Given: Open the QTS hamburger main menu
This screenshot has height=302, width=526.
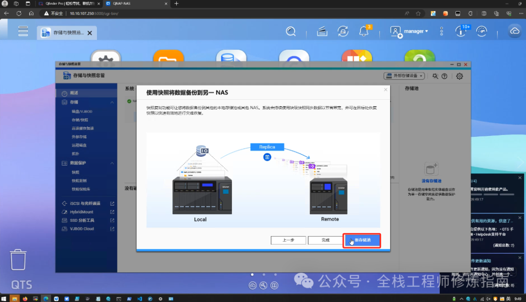Looking at the screenshot, I should coord(23,31).
